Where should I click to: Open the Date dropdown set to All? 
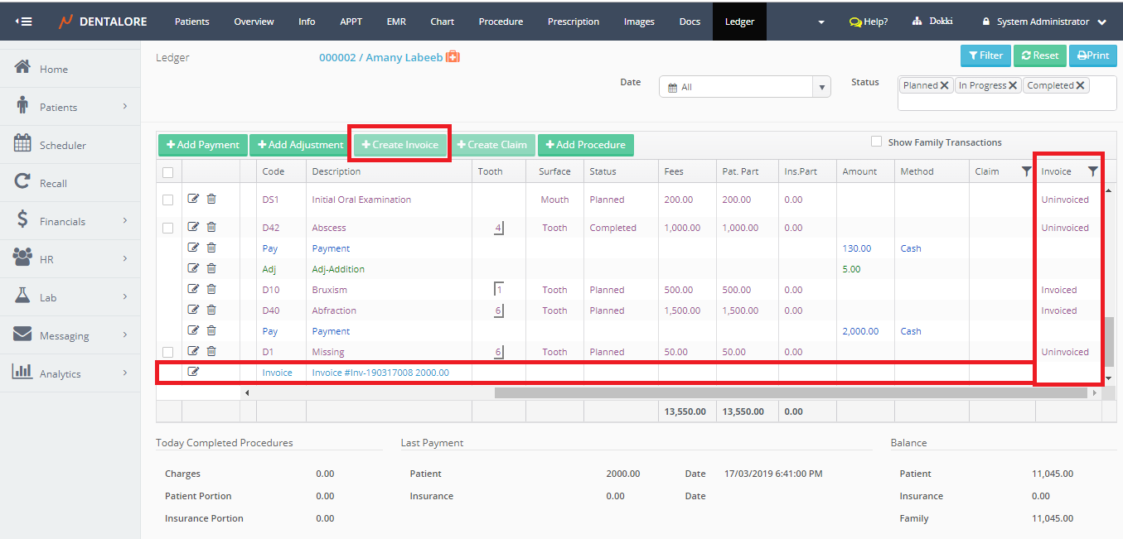tap(744, 87)
